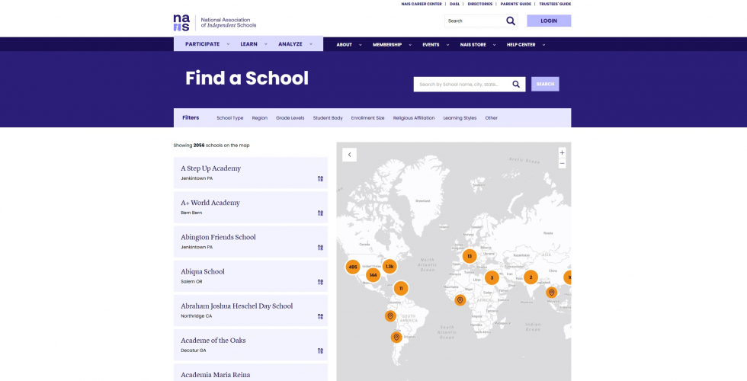This screenshot has height=381, width=747.
Task: Click the SEARCH button beside school search
Action: pyautogui.click(x=545, y=85)
